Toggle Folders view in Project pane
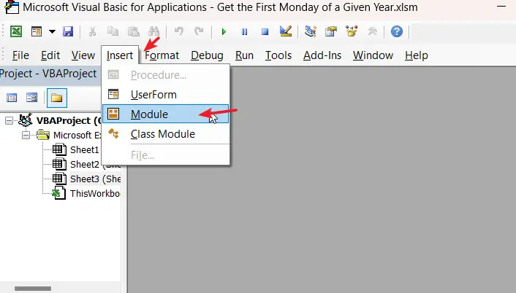 point(56,98)
